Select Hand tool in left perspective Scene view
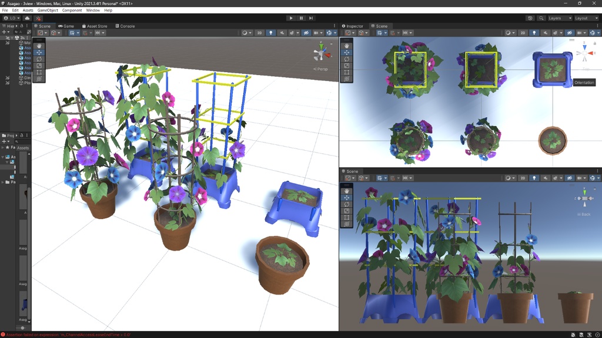 pyautogui.click(x=39, y=46)
